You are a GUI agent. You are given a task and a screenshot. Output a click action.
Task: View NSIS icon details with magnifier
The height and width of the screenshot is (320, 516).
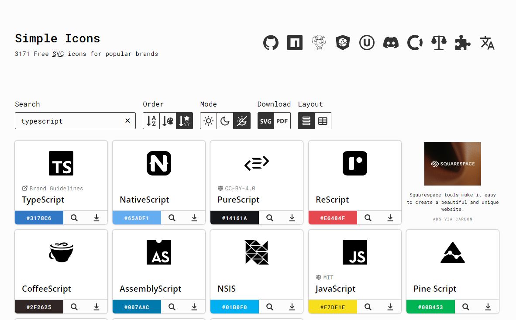coord(270,307)
